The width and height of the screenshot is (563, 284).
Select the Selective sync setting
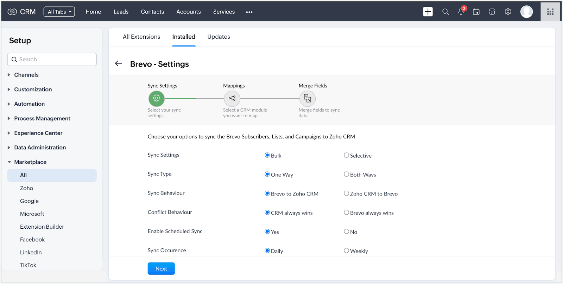(346, 155)
